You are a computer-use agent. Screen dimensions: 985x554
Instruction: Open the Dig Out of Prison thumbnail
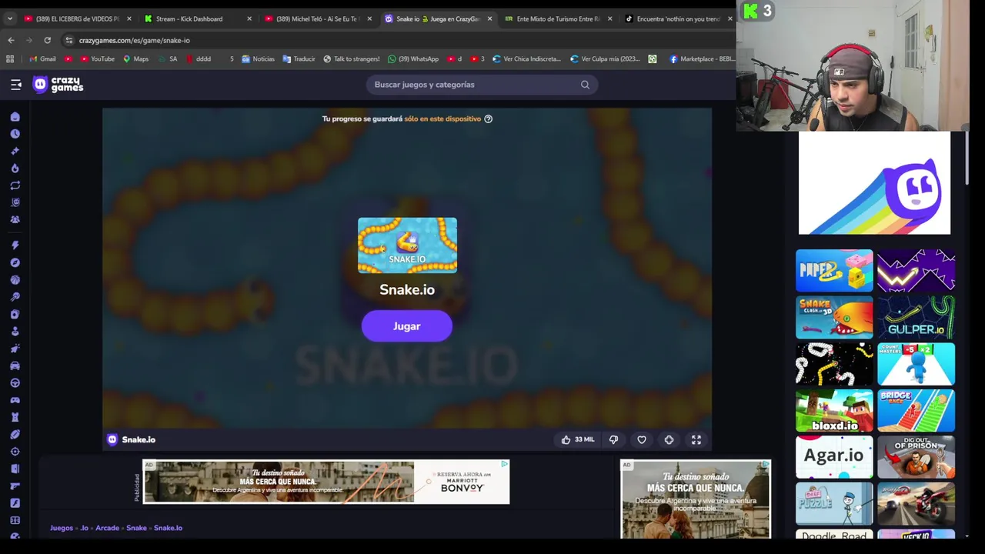pyautogui.click(x=916, y=457)
